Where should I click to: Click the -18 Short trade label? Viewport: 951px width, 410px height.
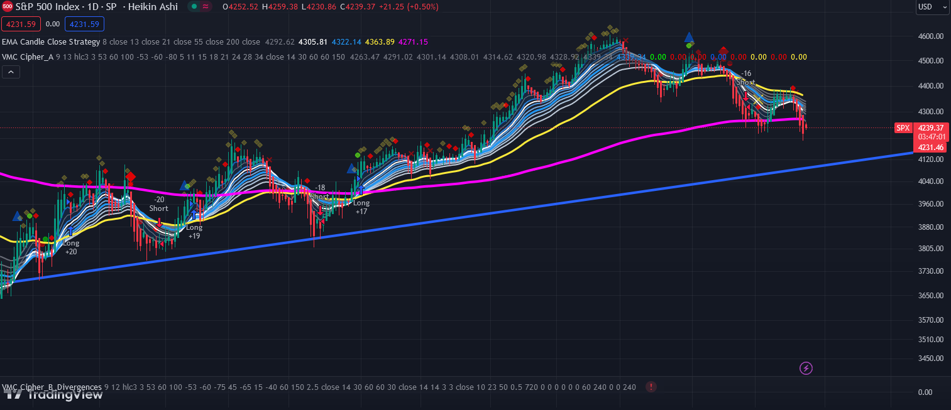[319, 192]
